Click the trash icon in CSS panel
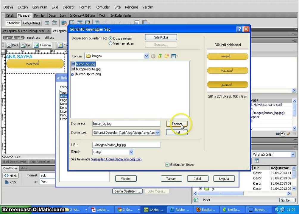299x214 pixels. pyautogui.click(x=294, y=134)
